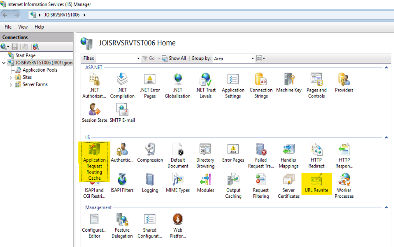Collapse the IIS group
Image resolution: width=394 pixels, height=247 pixels.
(386, 138)
